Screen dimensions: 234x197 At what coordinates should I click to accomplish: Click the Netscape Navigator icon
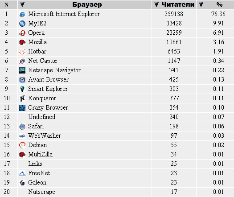pyautogui.click(x=22, y=70)
